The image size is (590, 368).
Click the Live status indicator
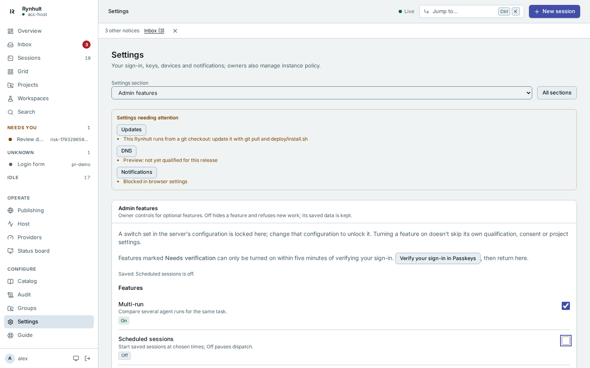(406, 11)
